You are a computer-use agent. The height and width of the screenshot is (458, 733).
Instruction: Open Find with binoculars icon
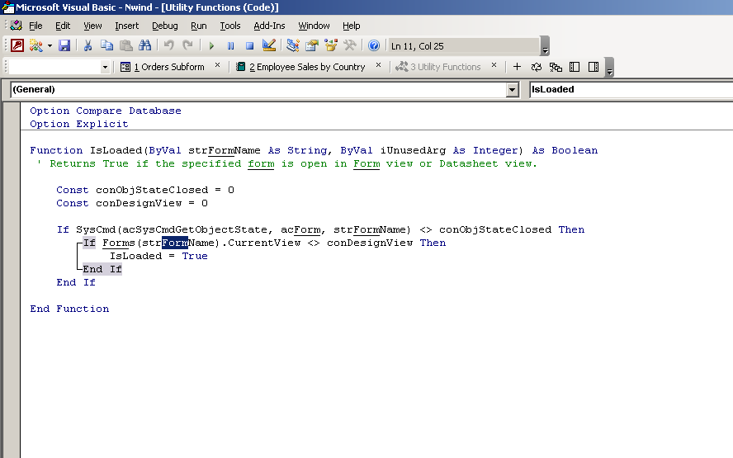pyautogui.click(x=145, y=45)
